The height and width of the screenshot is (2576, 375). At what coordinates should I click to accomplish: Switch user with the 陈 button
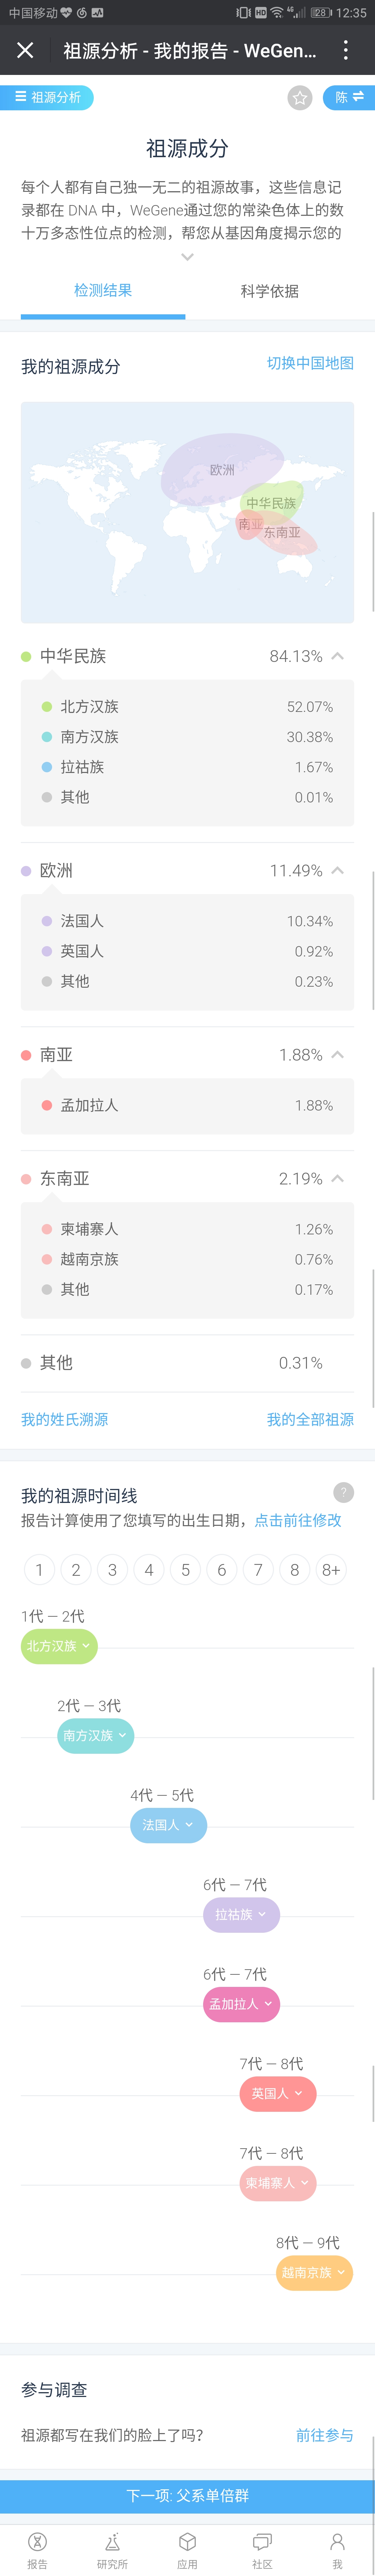pos(349,98)
